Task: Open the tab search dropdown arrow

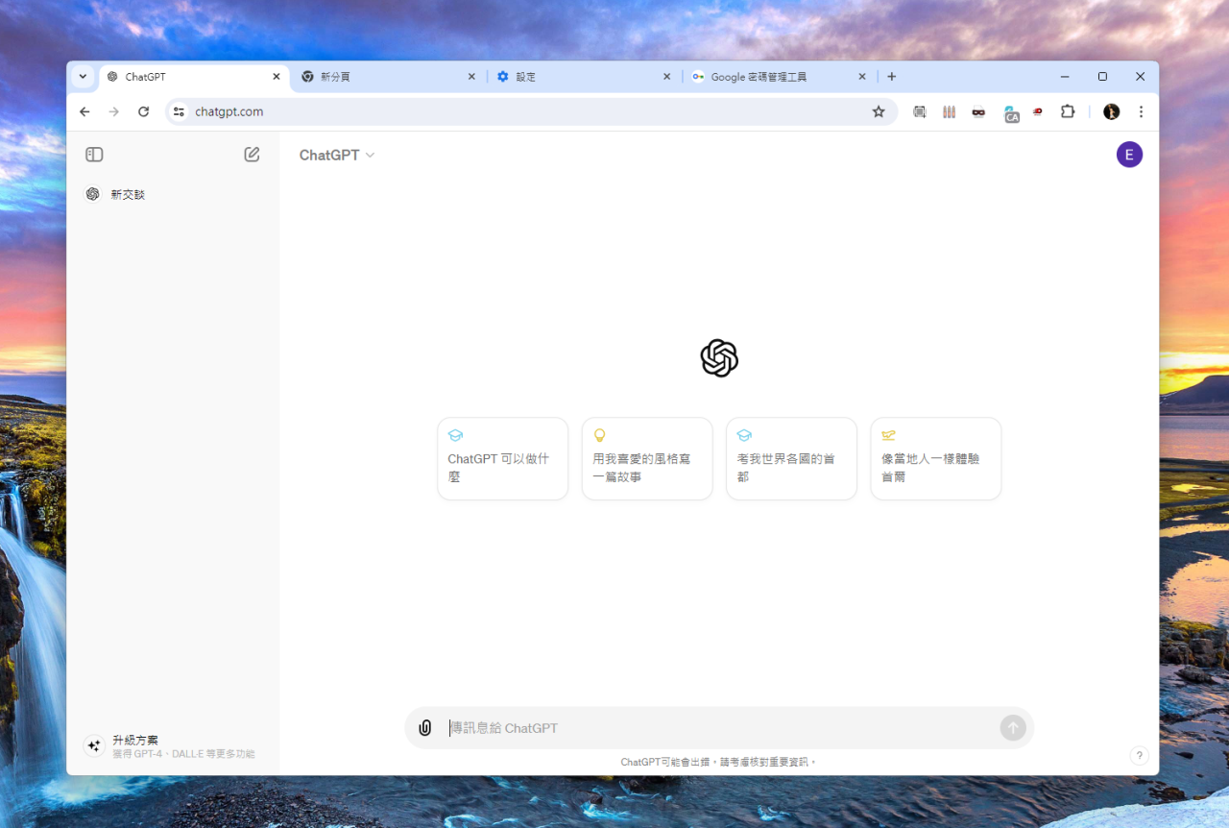Action: point(83,77)
